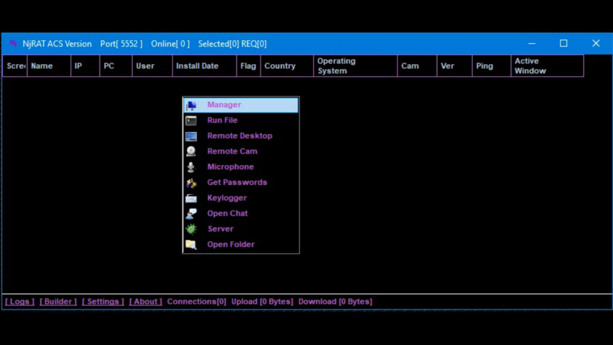The height and width of the screenshot is (345, 613).
Task: Click the NjRAT app icon in title bar
Action: tap(13, 43)
